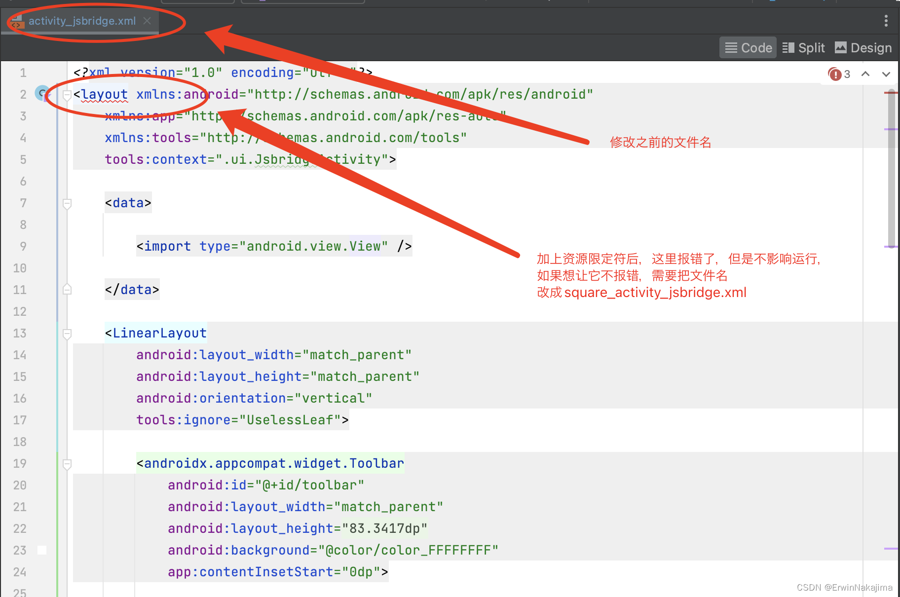Click the gutter icon beside line 2
This screenshot has height=597, width=900.
(x=42, y=94)
